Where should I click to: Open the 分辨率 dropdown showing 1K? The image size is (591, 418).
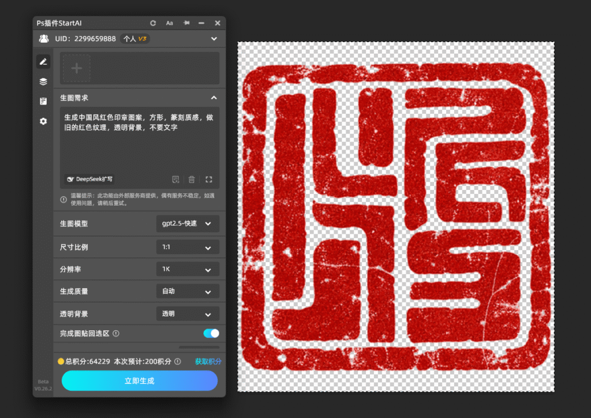point(188,269)
